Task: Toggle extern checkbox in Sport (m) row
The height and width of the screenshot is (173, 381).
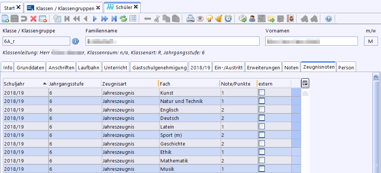Action: [x=262, y=135]
